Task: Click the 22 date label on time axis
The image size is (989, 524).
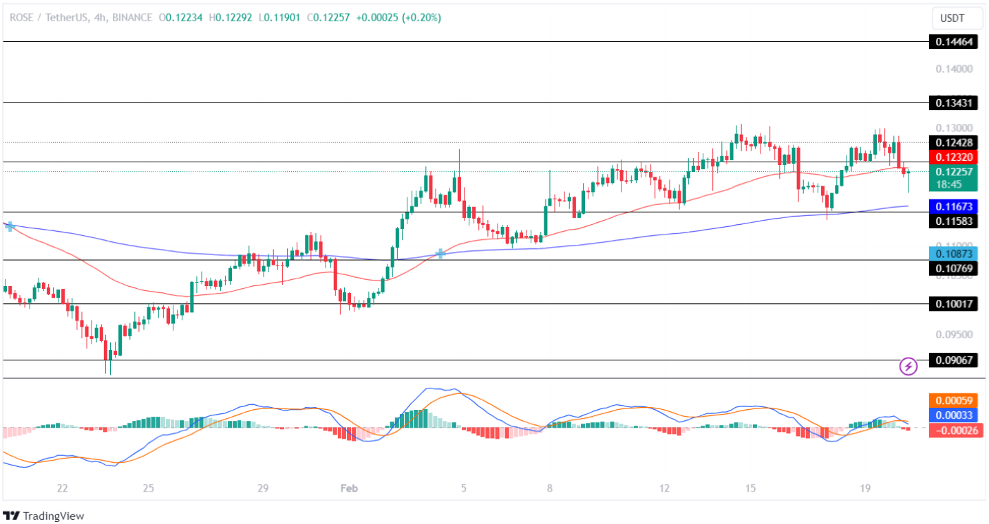Action: click(x=63, y=488)
